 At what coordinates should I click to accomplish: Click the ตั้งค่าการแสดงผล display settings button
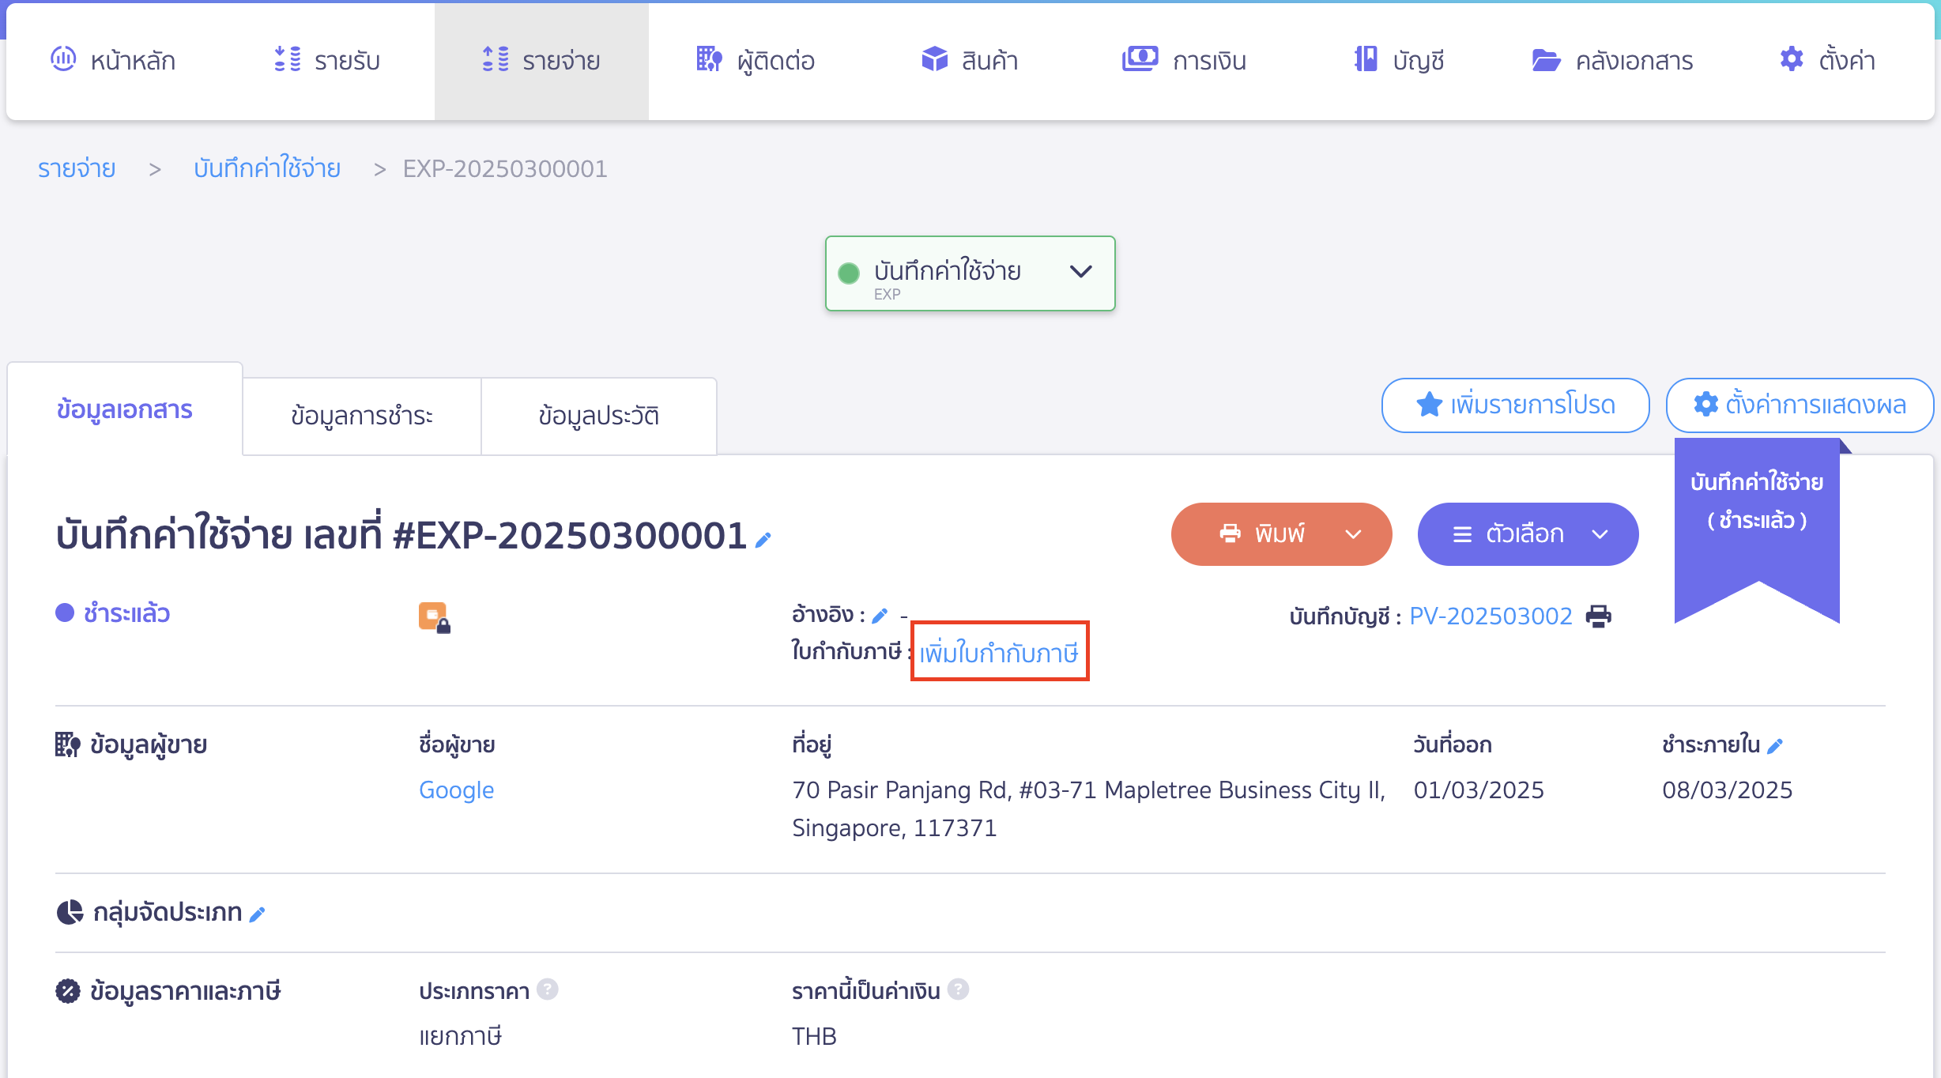[x=1800, y=405]
